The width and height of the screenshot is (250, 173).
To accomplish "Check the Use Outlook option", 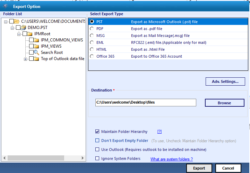I will coord(97,150).
